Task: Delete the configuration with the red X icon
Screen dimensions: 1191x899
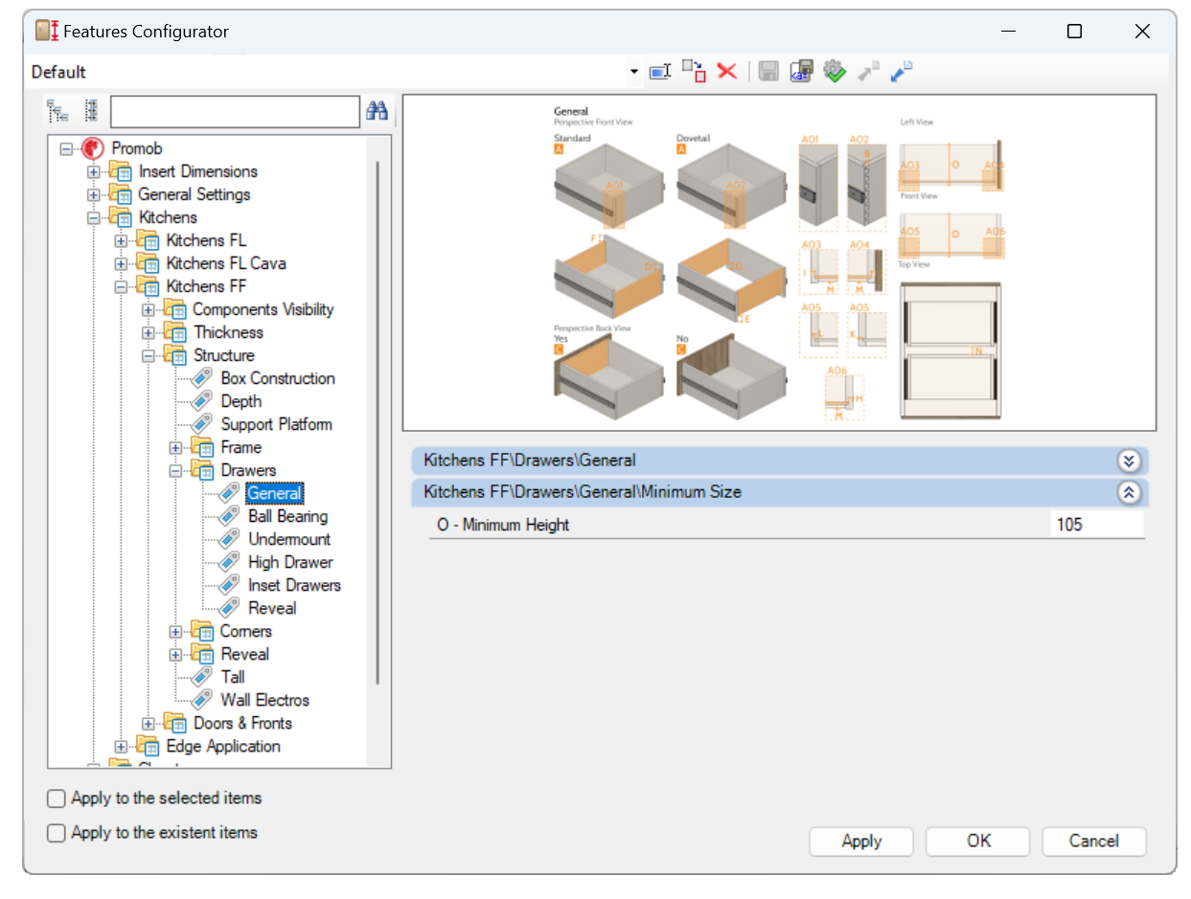Action: pos(727,71)
